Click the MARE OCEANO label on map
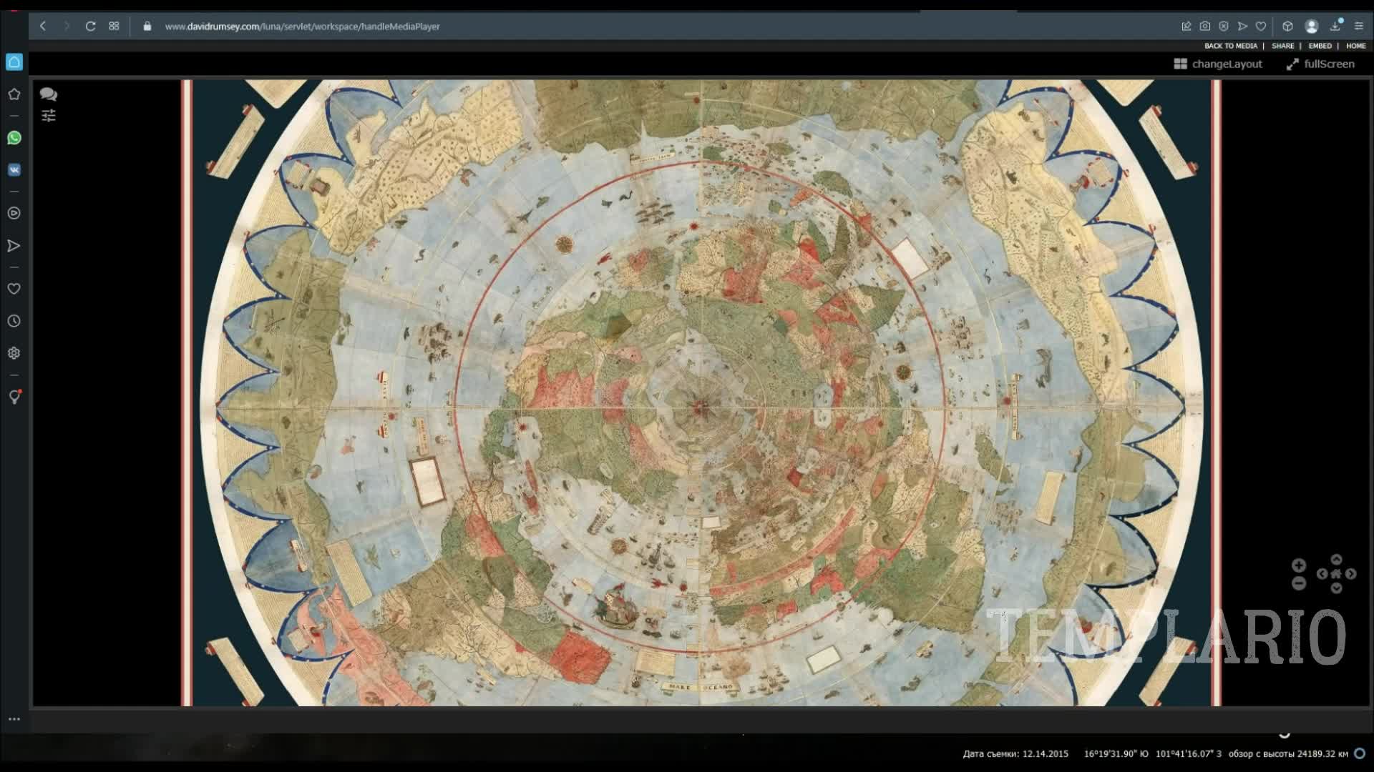Screen dimensions: 1374x772 pos(700,688)
